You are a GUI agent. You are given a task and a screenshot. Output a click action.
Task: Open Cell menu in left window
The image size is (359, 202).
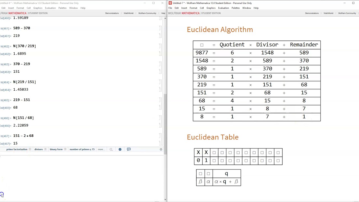tap(29, 8)
